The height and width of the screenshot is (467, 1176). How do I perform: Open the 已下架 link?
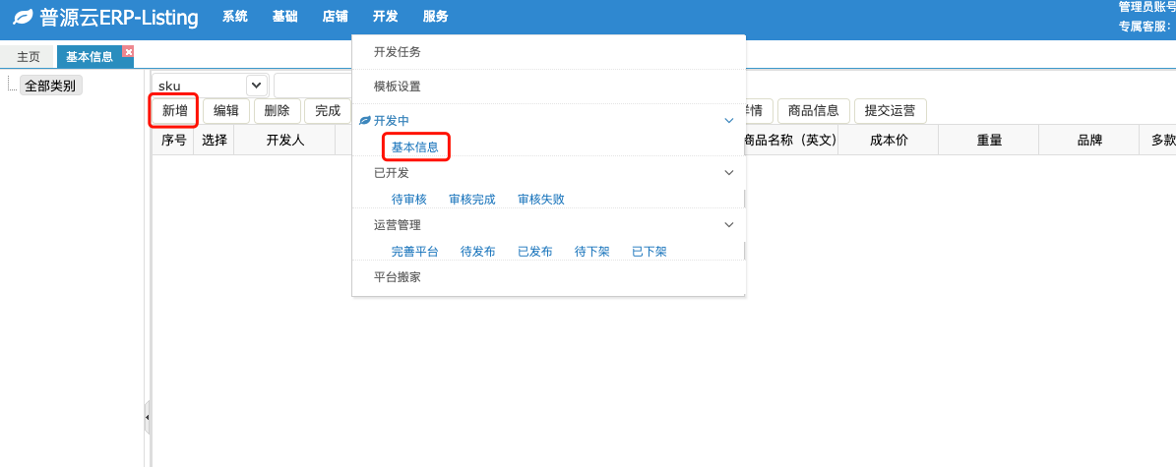pyautogui.click(x=649, y=252)
